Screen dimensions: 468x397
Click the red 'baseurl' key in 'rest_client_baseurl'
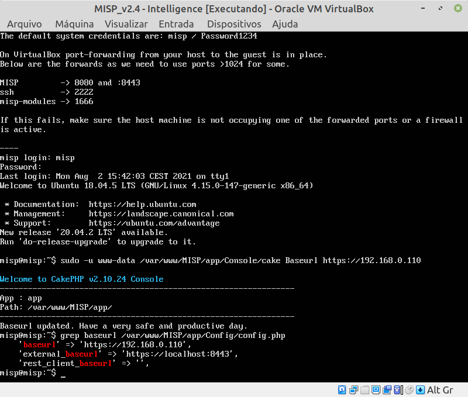point(95,363)
